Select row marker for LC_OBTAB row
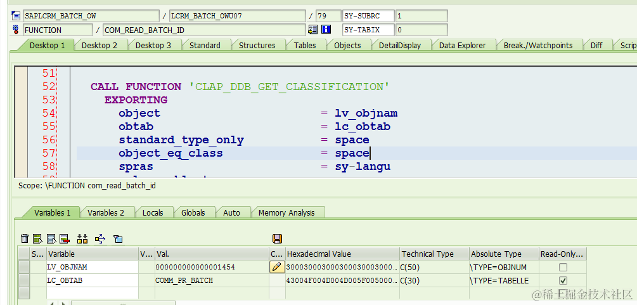This screenshot has height=305, width=637. [24, 280]
